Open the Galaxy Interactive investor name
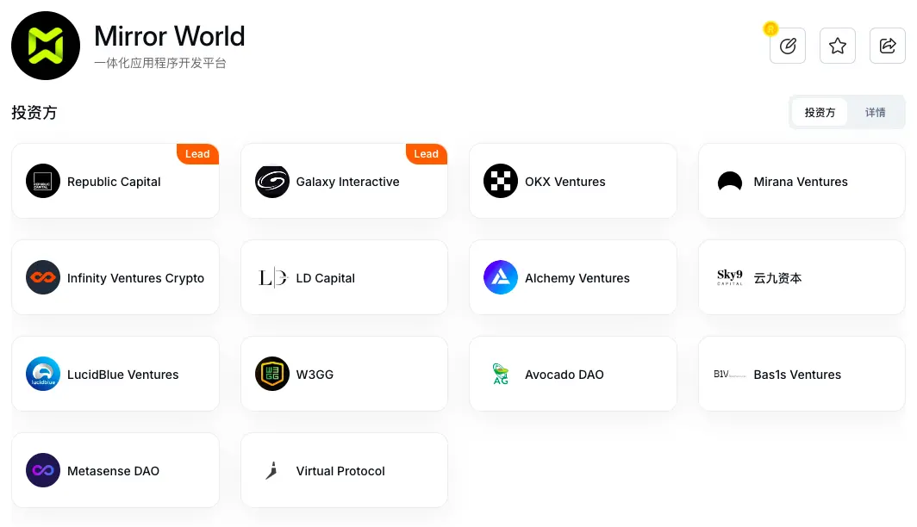Viewport: 917px width, 527px height. (347, 182)
